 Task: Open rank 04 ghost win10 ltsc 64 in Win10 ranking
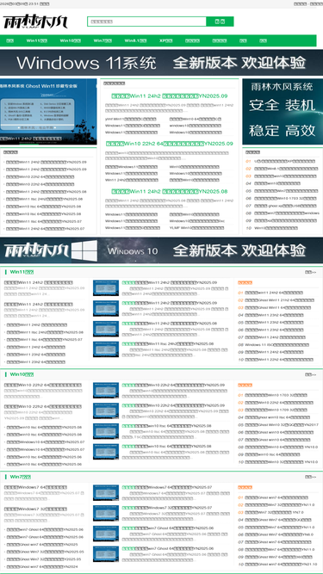[x=277, y=417]
